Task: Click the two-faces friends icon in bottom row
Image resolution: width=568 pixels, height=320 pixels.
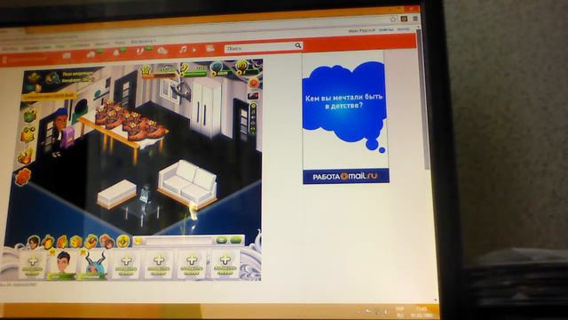Action: pyautogui.click(x=106, y=241)
